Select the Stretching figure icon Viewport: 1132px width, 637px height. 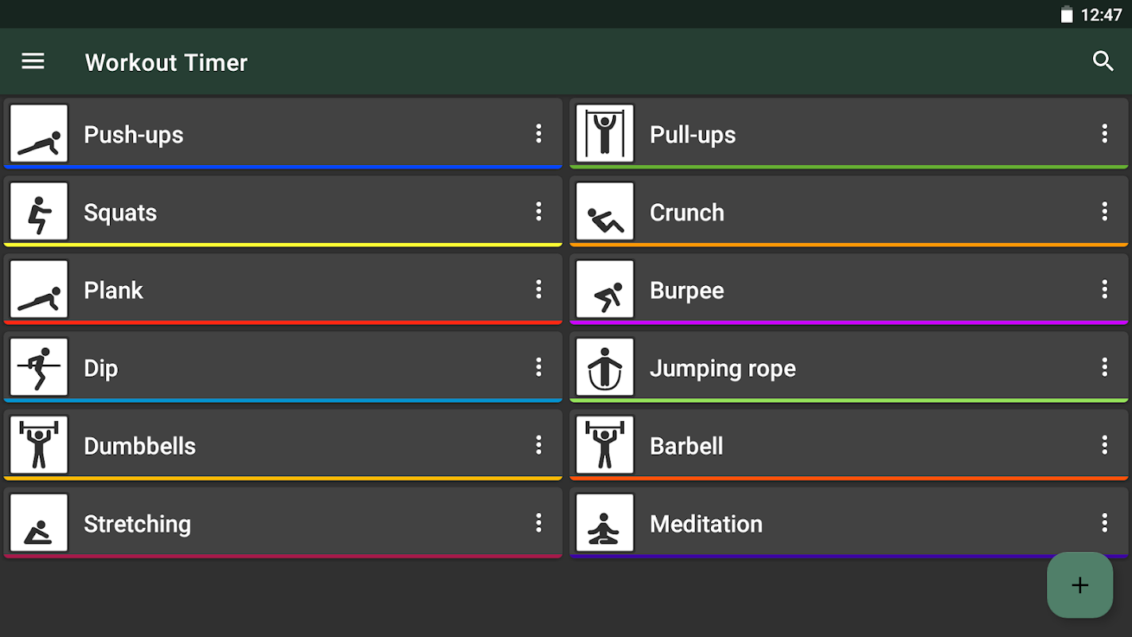point(39,523)
